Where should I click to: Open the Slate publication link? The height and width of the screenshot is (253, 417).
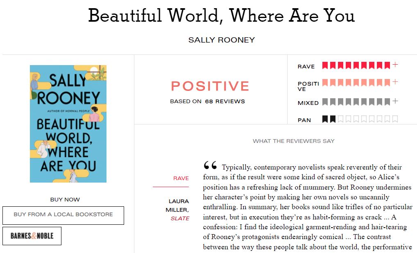180,219
